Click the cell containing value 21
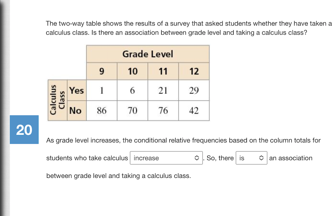 163,90
